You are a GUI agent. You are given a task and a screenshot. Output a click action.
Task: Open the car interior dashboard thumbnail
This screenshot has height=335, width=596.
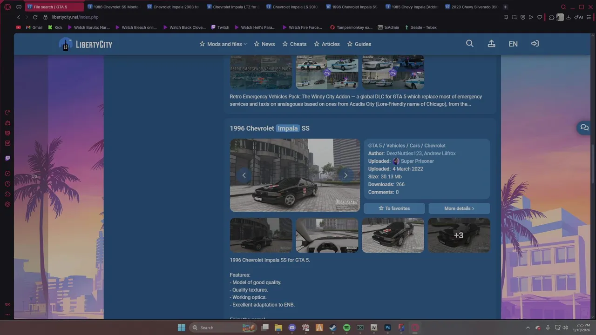click(x=327, y=235)
